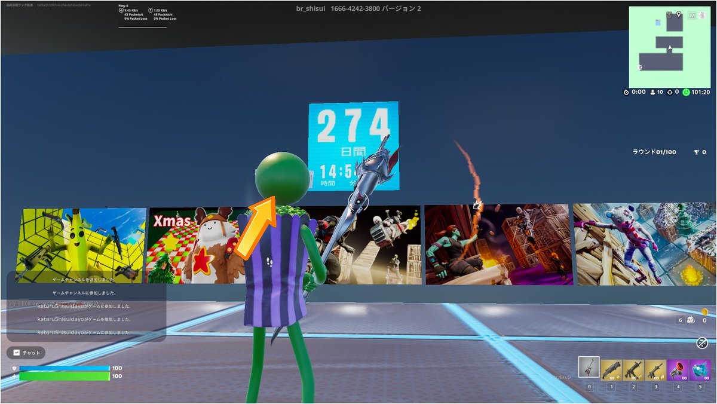
Task: Select the assault rifle in slot 2
Action: coord(633,369)
